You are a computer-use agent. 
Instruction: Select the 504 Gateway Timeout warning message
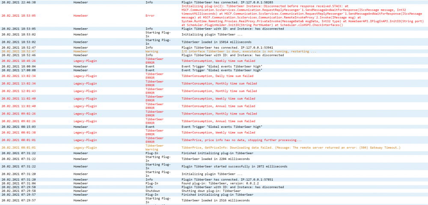(x=291, y=147)
